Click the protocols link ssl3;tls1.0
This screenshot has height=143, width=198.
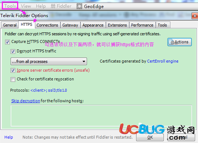tap(49, 90)
